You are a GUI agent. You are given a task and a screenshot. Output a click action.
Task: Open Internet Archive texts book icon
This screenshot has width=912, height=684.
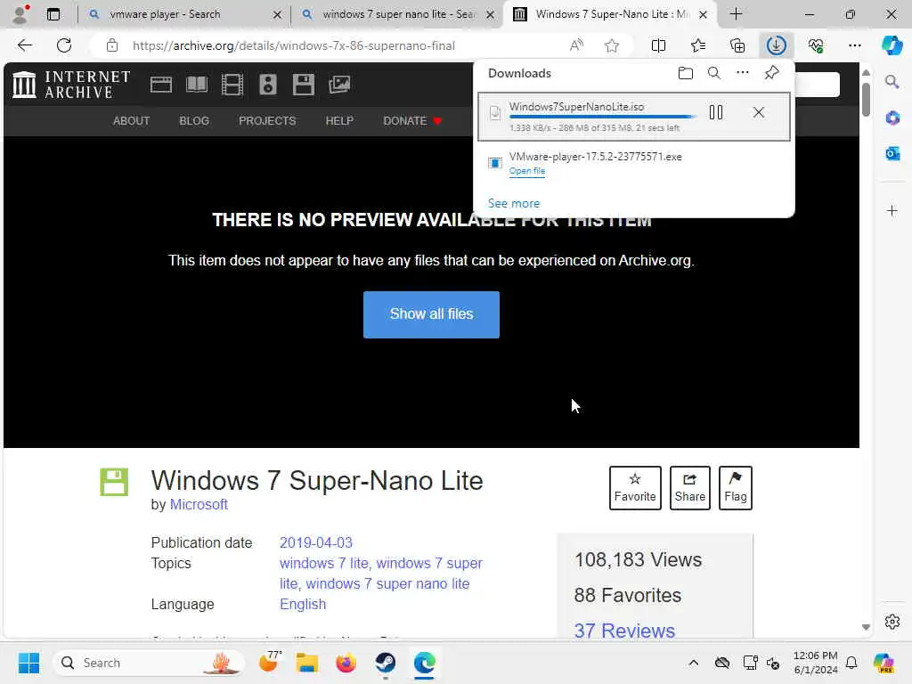(x=197, y=85)
